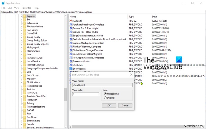Click the Privacy key folder icon
This screenshot has height=129, width=206.
24,103
